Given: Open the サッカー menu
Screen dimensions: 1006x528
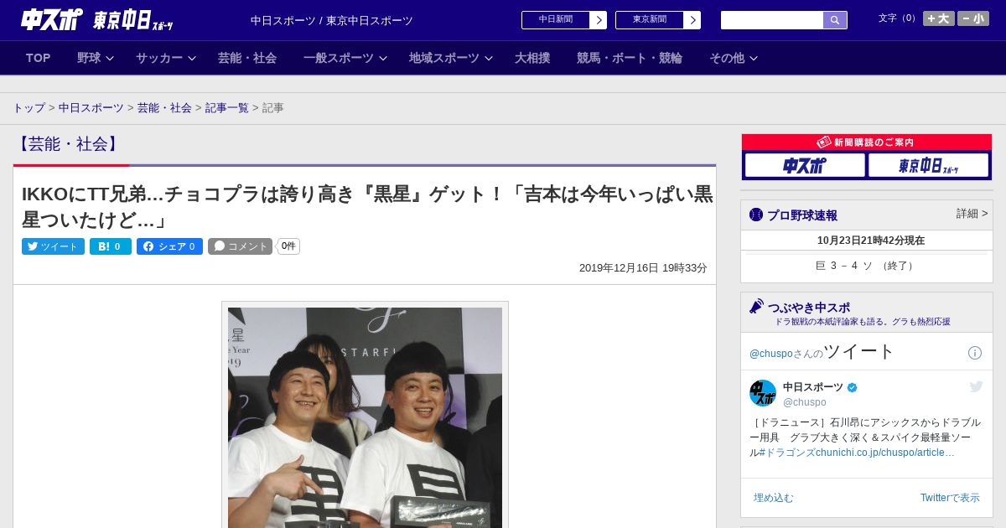Looking at the screenshot, I should point(159,58).
